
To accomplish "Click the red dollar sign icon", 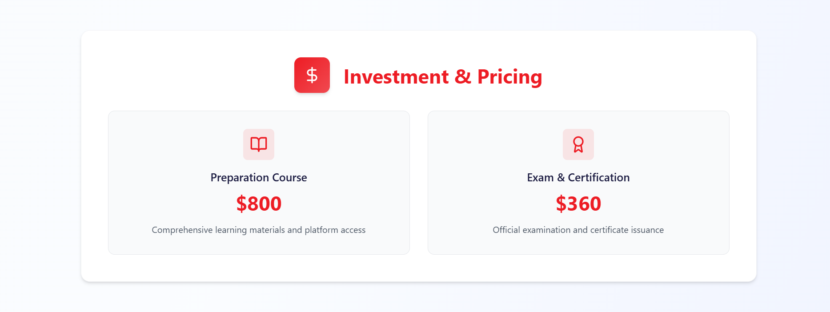I will tap(312, 75).
